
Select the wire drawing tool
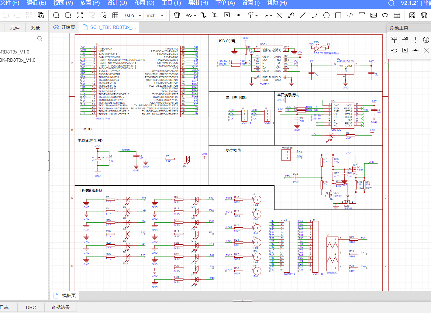coord(203,15)
